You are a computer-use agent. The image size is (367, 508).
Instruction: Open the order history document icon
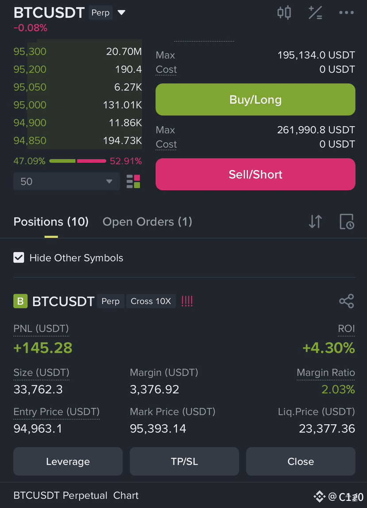347,221
